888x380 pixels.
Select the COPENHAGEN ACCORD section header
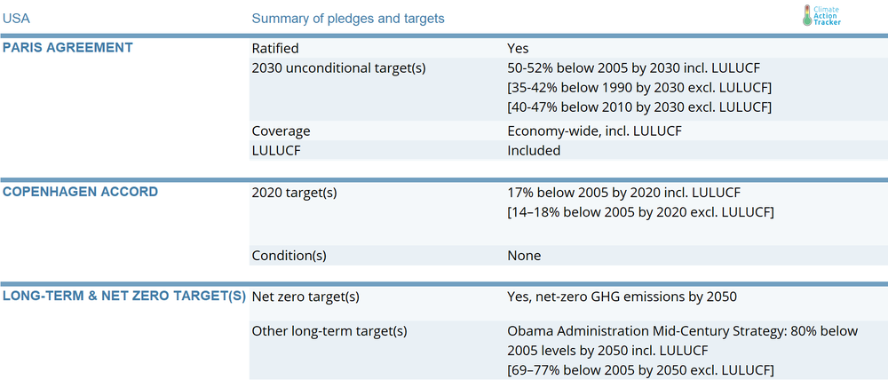tap(81, 192)
